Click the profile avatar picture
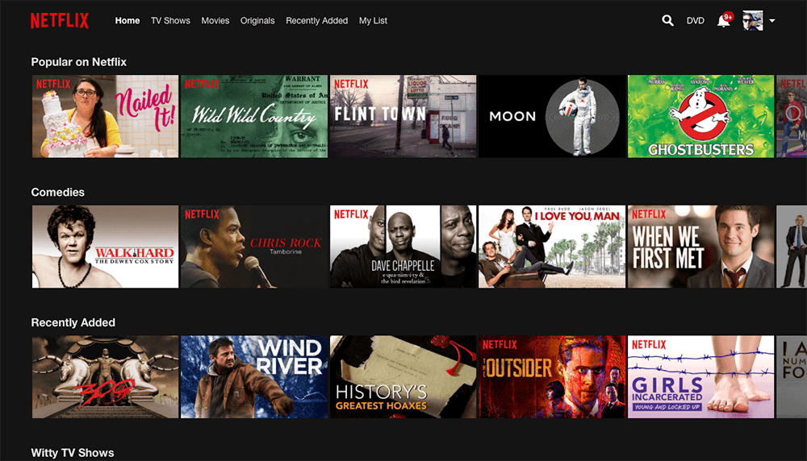 (x=752, y=21)
